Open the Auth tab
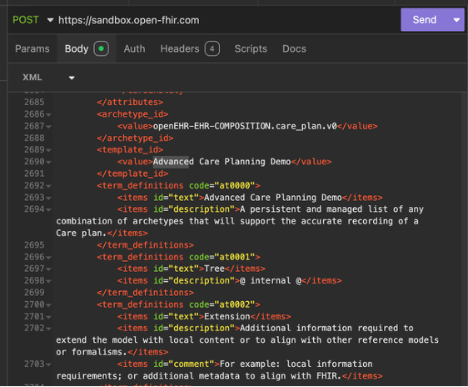 tap(134, 48)
